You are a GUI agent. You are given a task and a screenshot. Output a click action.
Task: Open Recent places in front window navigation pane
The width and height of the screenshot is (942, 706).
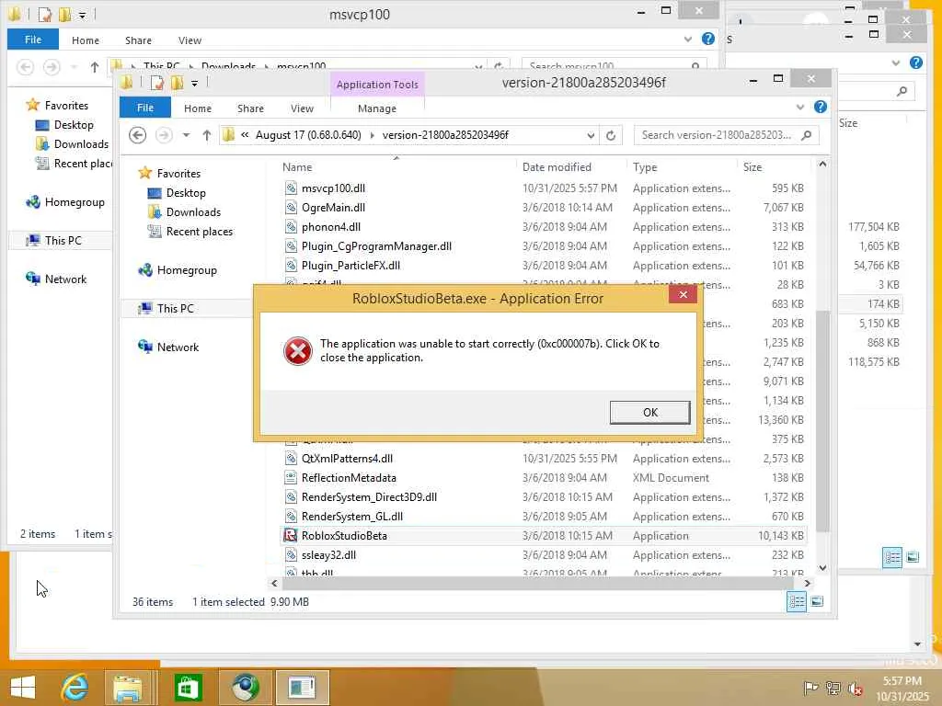click(200, 231)
